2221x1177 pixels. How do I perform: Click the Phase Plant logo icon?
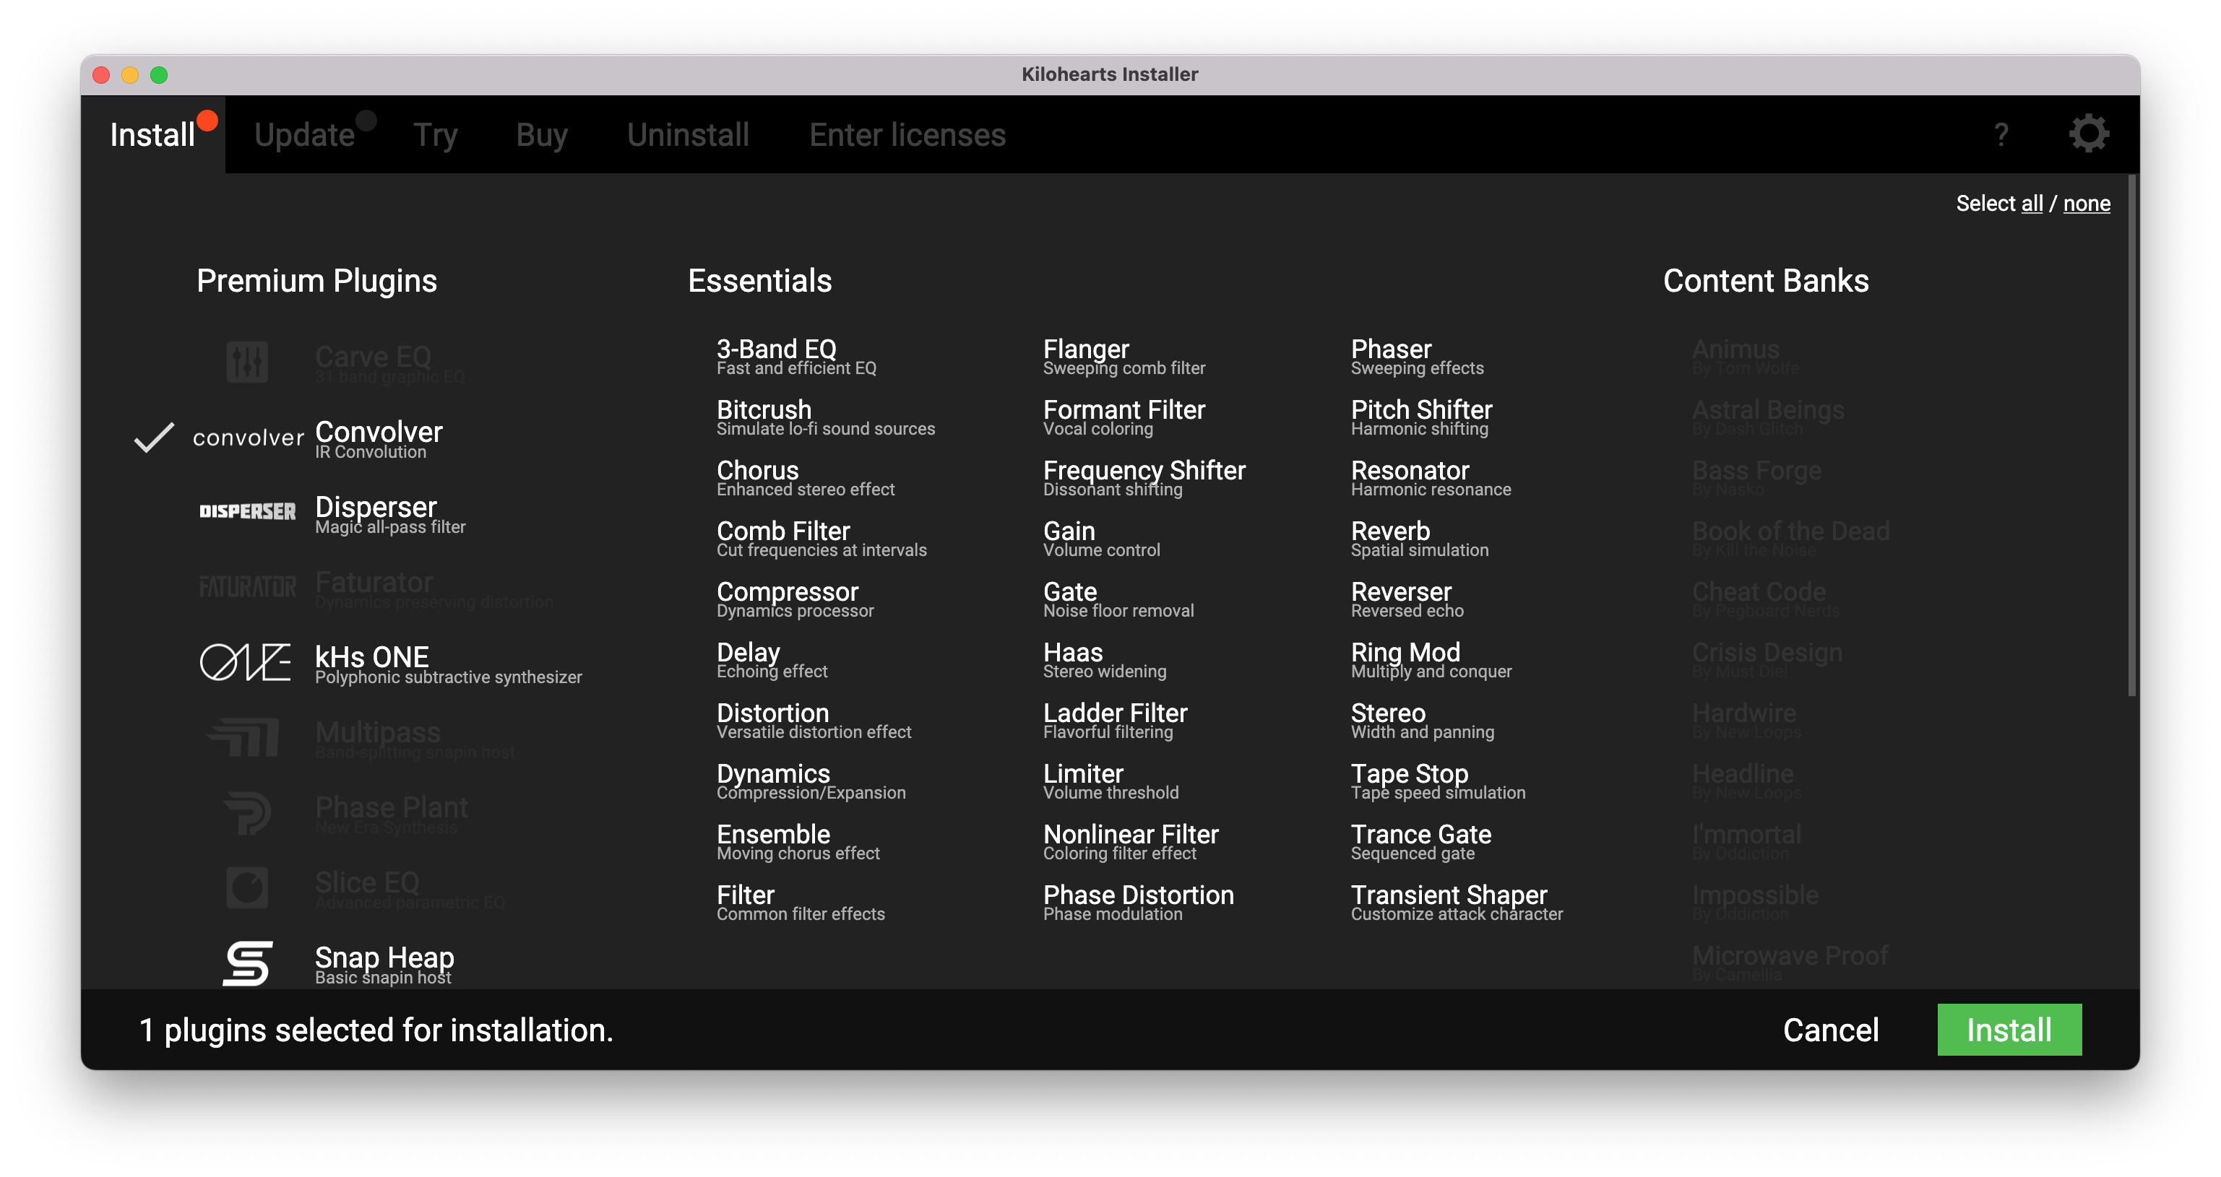tap(247, 812)
